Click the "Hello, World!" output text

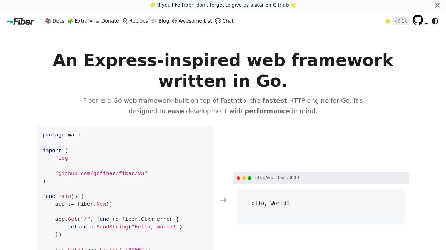click(269, 203)
